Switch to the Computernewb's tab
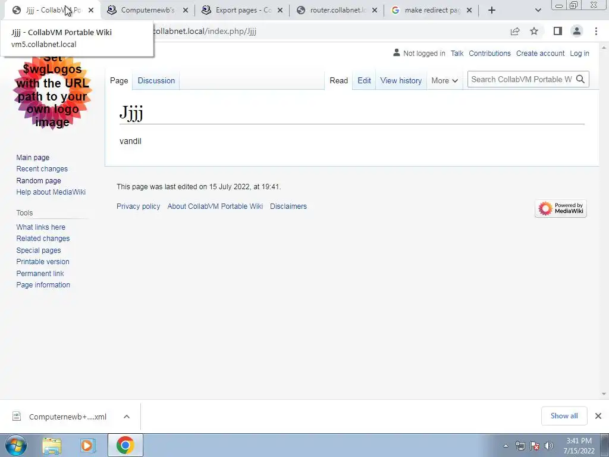 pyautogui.click(x=147, y=10)
